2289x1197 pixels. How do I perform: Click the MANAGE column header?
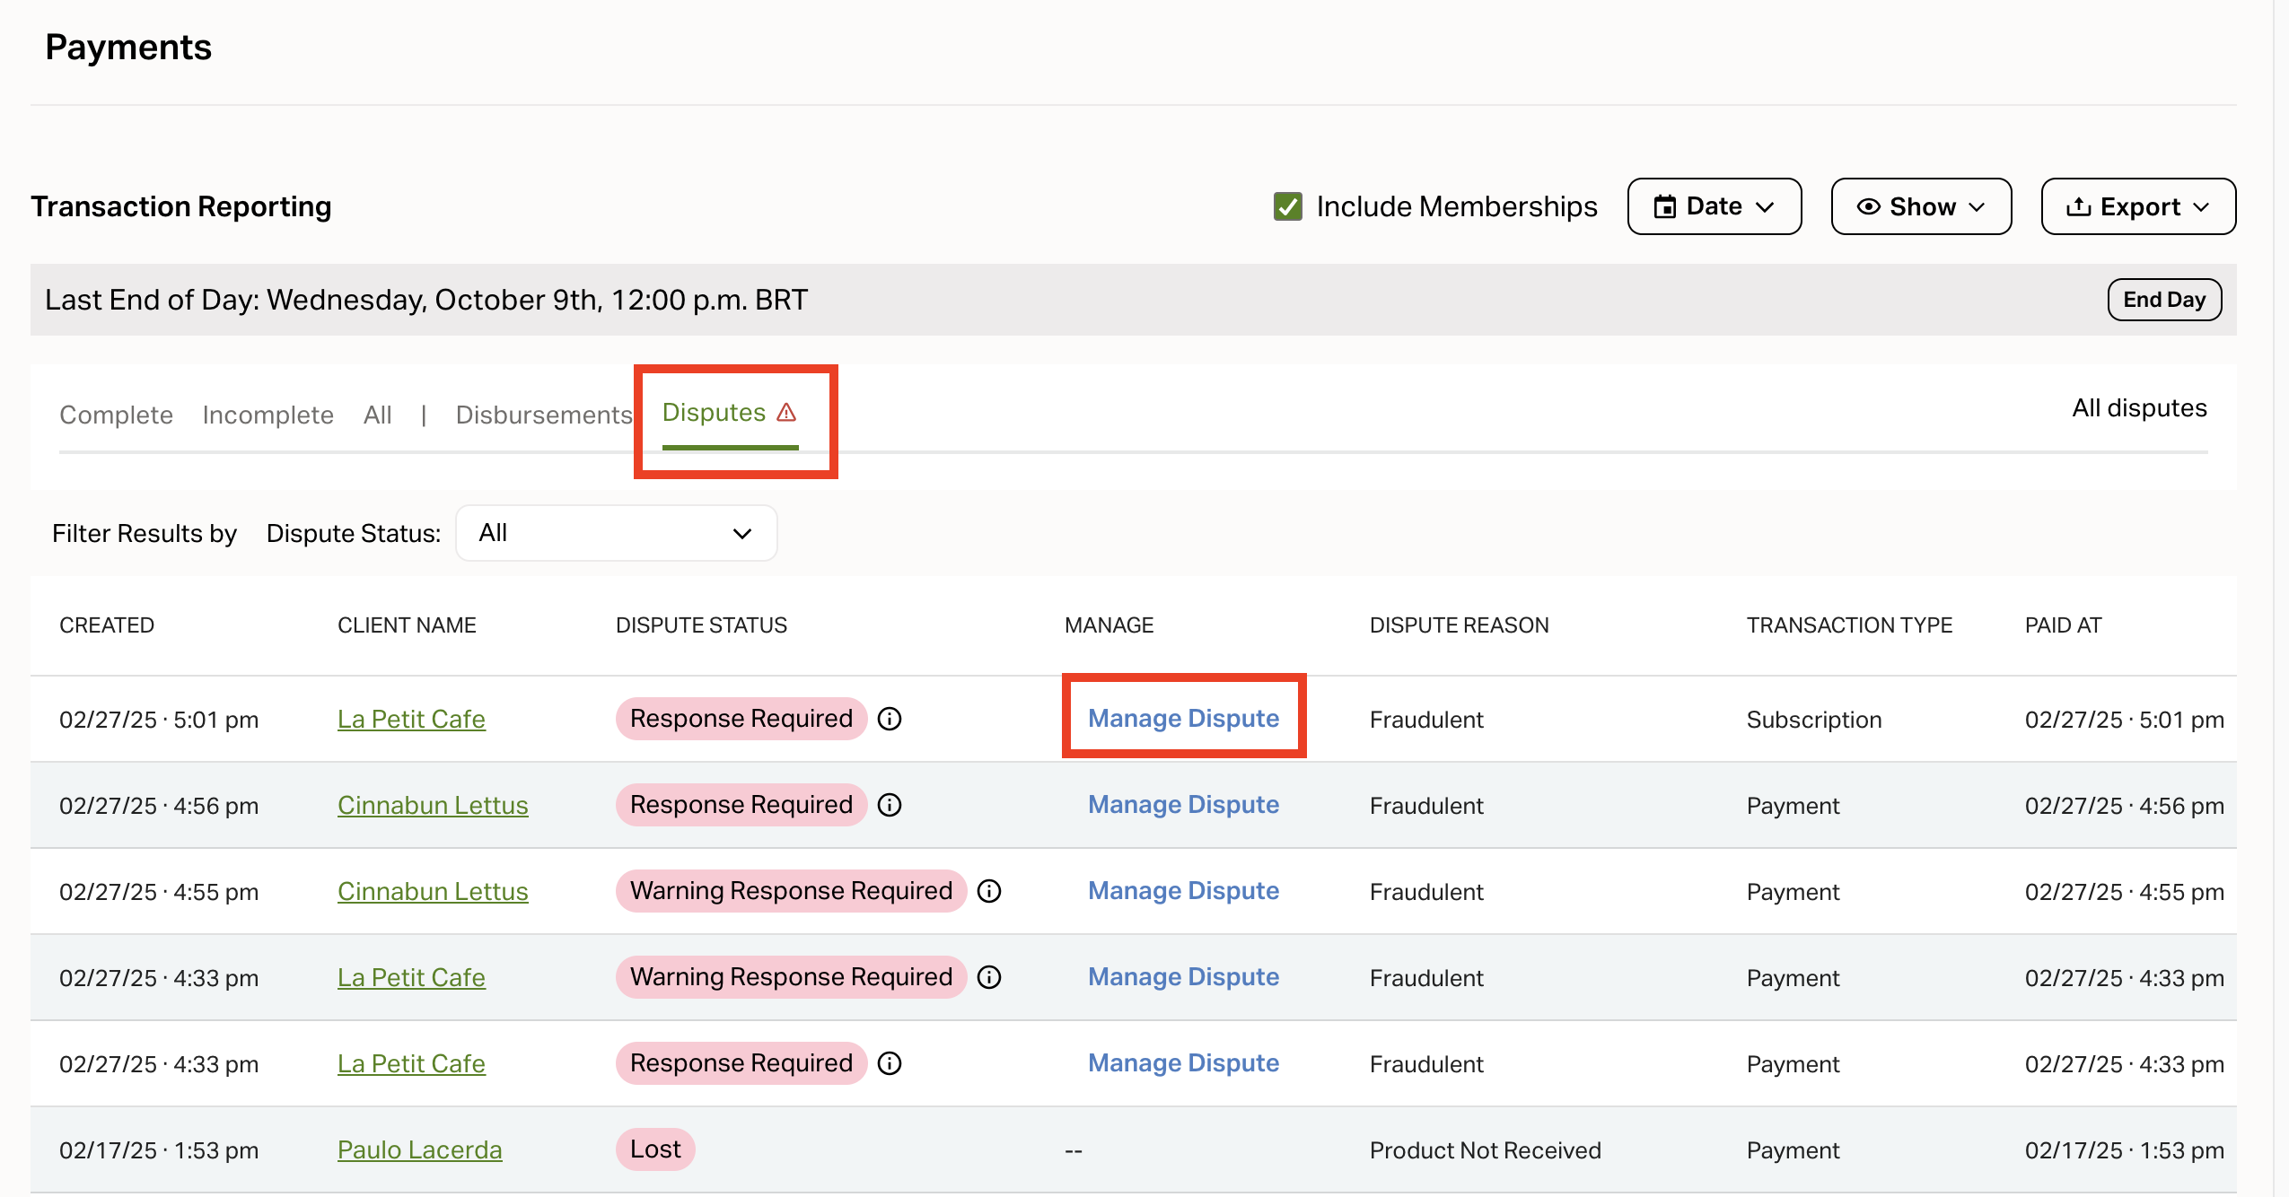click(x=1109, y=625)
